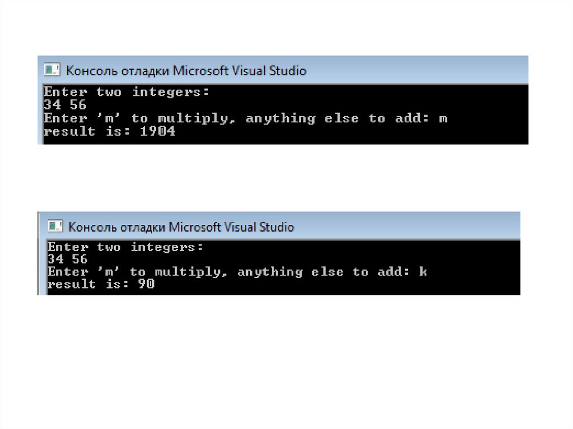Select the number 90 in the console output
The width and height of the screenshot is (573, 429).
147,285
